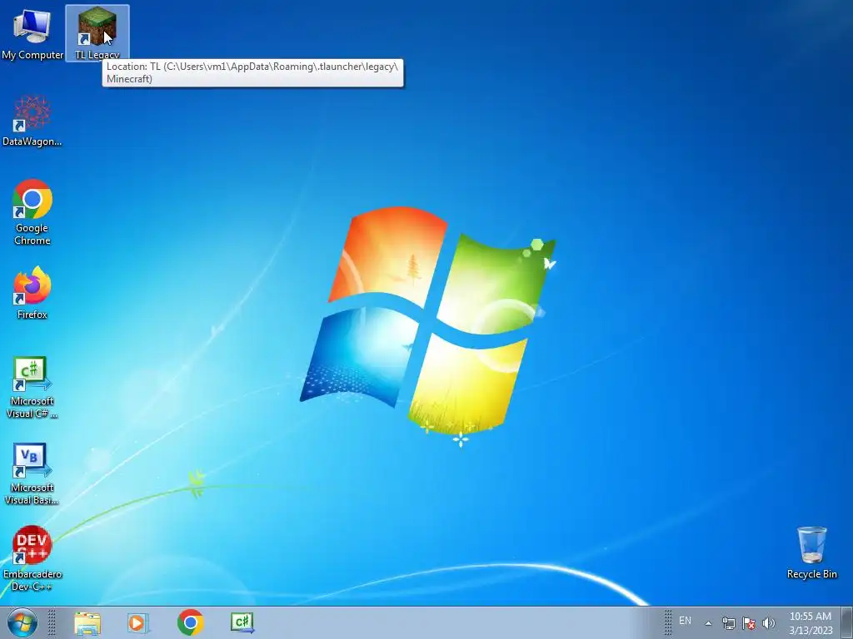Show hidden system tray icons
Screen dimensions: 853x639
[708, 623]
